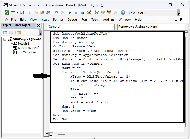190x139 pixels.
Task: Click the Project pane horizontal scrollbar
Action: point(20,135)
